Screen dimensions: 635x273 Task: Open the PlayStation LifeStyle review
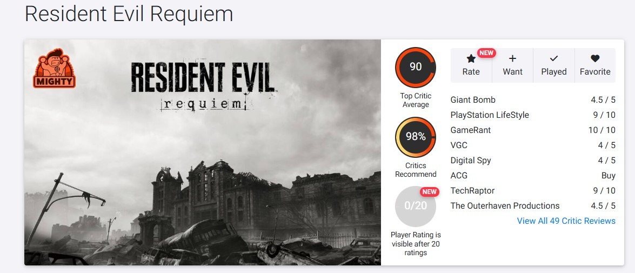(533, 115)
